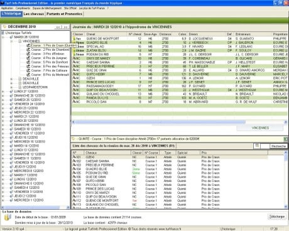
Task: Open the Espace de téléchargement menu
Action: coord(47,8)
